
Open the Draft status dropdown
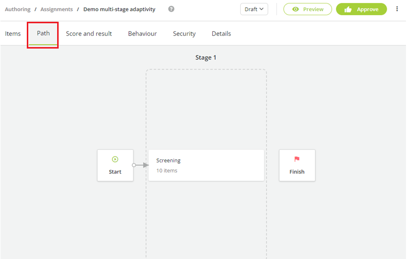coord(254,9)
